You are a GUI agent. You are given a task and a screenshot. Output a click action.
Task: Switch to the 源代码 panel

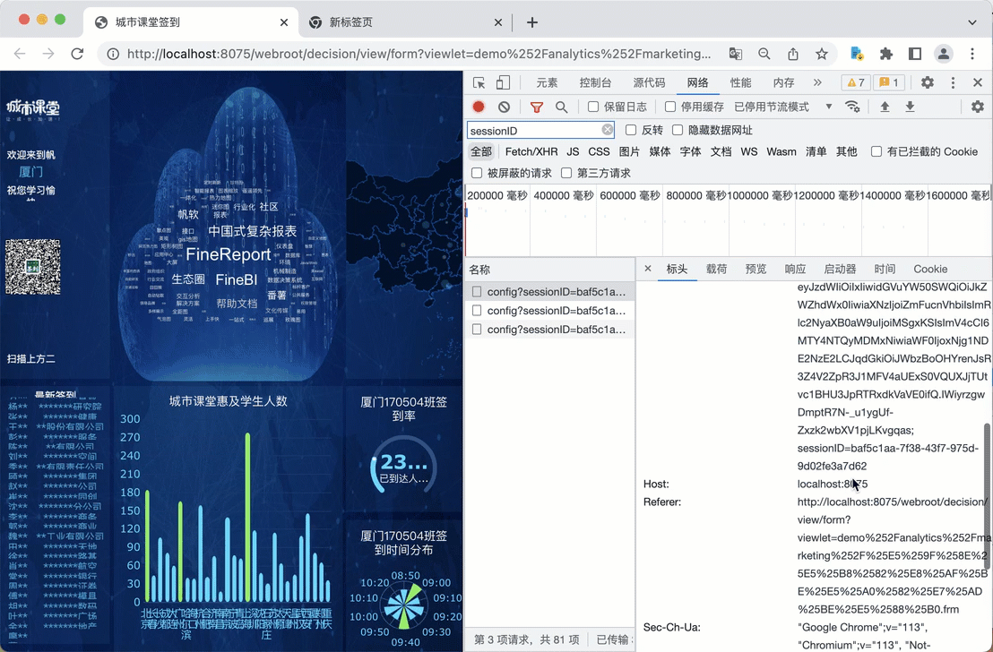(x=649, y=83)
